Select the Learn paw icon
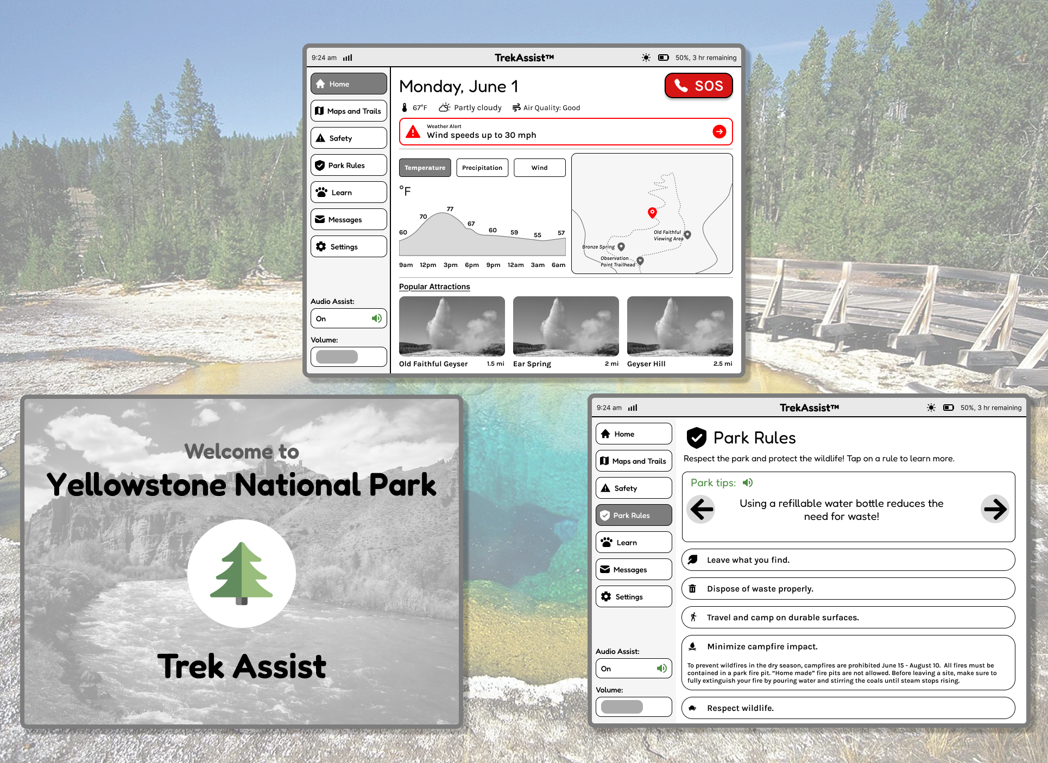Viewport: 1048px width, 763px height. [320, 192]
